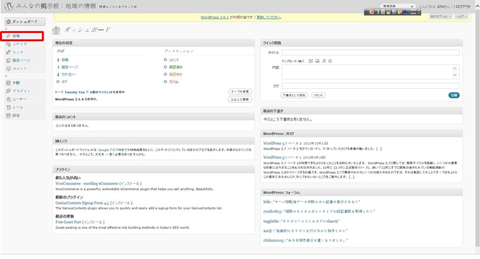This screenshot has width=480, height=259.
Task: Click the 更新してください link in notice
Action: click(269, 17)
